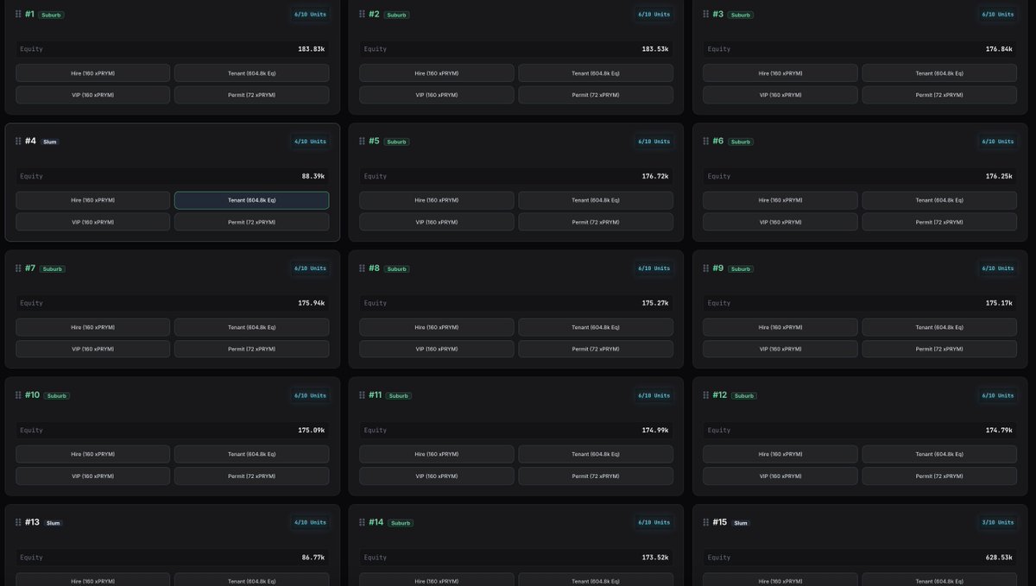Viewport: 1036px width, 586px height.
Task: Add a Tenant to property #3
Action: (939, 73)
